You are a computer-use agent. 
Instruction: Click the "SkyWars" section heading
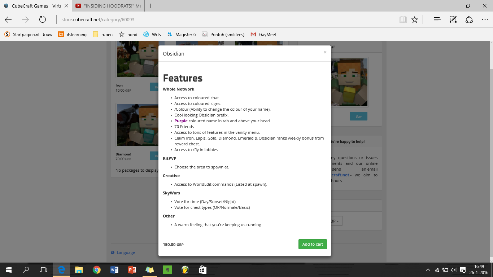[171, 193]
